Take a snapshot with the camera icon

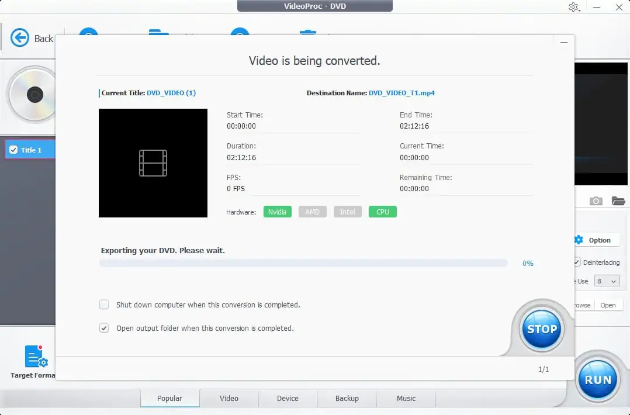(x=596, y=201)
